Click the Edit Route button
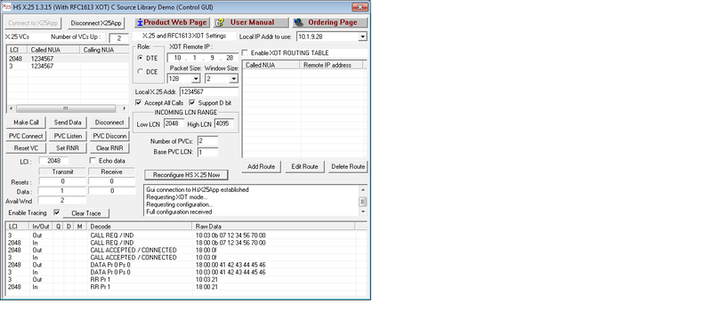Screen dimensions: 712x328 [304, 166]
